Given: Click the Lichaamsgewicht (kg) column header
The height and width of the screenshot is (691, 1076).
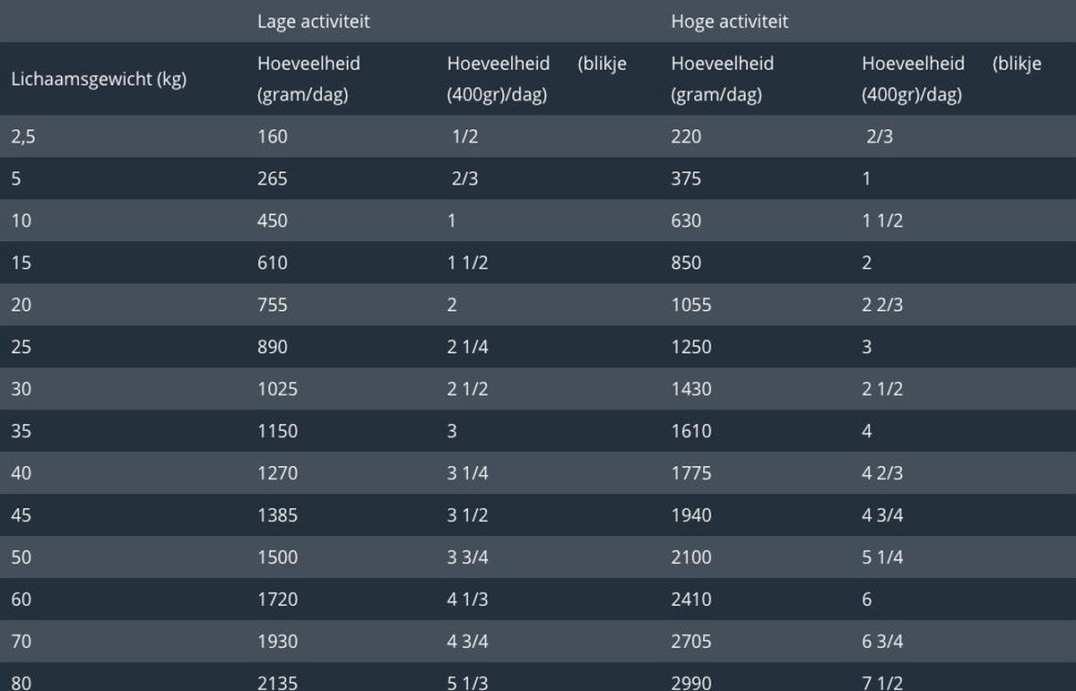Looking at the screenshot, I should pos(99,79).
